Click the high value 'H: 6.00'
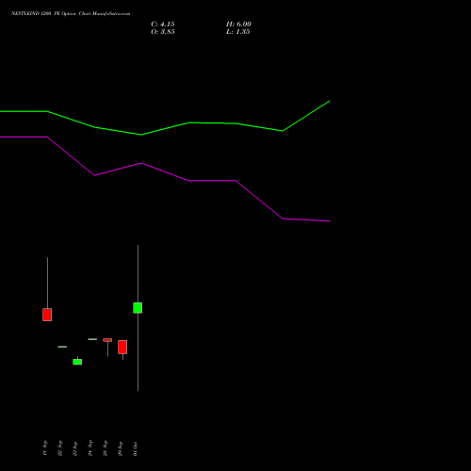The width and height of the screenshot is (471, 471). (238, 24)
